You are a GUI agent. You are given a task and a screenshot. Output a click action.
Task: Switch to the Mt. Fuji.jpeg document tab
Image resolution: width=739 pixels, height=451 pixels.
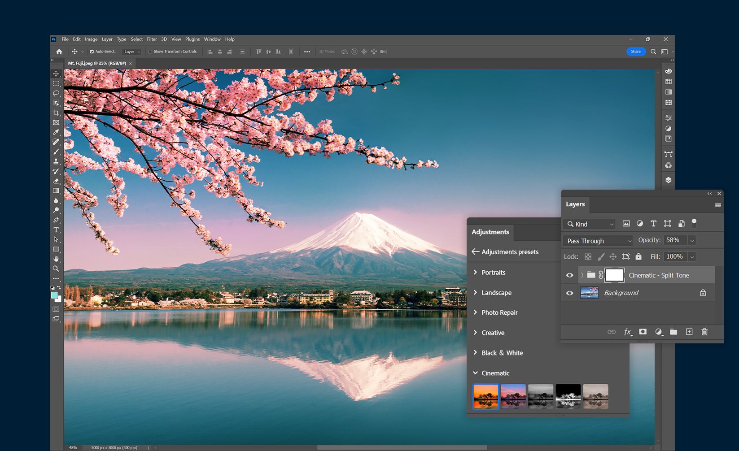pos(97,64)
